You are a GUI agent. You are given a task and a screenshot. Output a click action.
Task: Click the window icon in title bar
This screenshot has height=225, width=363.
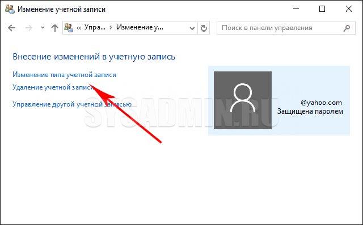(x=10, y=9)
